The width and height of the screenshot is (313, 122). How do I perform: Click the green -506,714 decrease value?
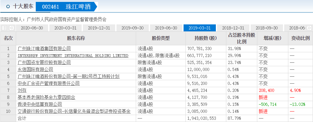tap(267, 104)
